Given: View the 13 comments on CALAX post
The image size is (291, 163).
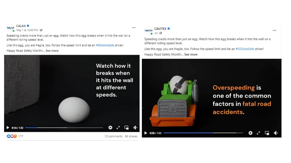Looking at the screenshot, I should click(113, 136).
